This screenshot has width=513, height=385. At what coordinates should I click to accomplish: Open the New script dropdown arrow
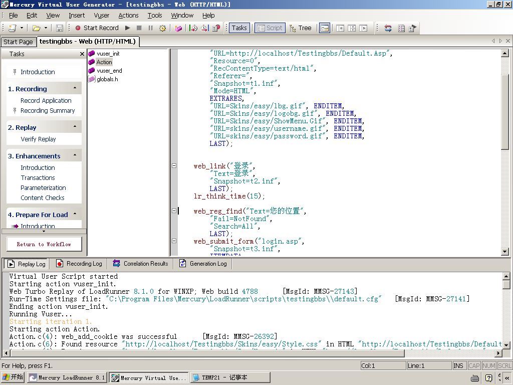22,28
